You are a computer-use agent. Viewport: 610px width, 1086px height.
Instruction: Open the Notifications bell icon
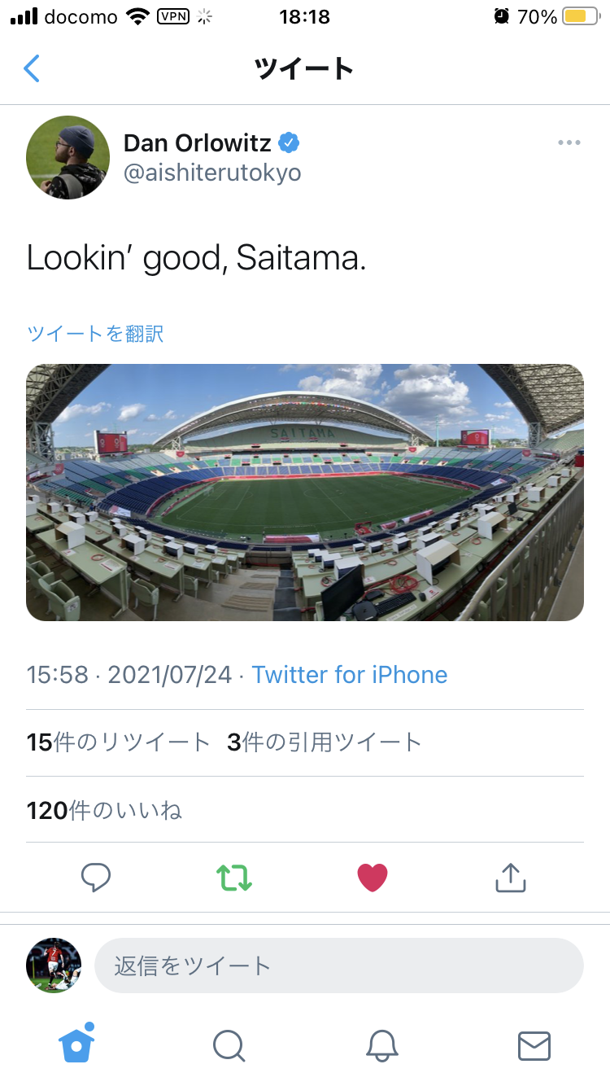[x=381, y=1045]
